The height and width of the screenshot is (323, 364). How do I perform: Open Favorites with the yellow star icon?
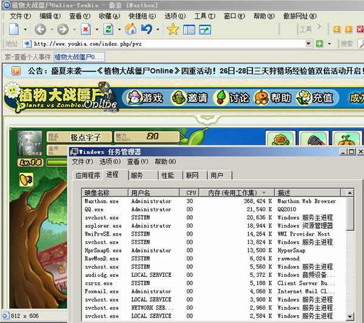coord(173,30)
